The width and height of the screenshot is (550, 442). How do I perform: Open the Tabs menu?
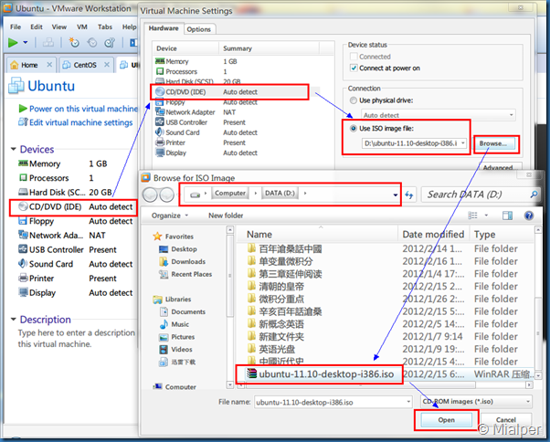pyautogui.click(x=105, y=27)
